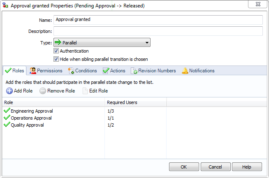269x178 pixels.
Task: Uncheck Hide when sibling parallel transition is chosen
Action: tap(56, 59)
